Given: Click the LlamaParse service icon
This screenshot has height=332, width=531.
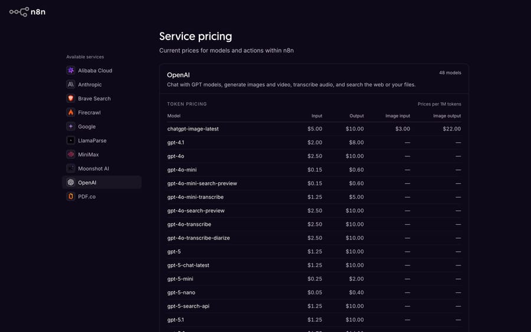Looking at the screenshot, I should tap(70, 140).
